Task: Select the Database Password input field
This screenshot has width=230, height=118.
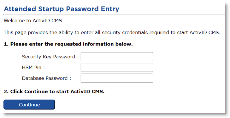Action: pyautogui.click(x=117, y=78)
